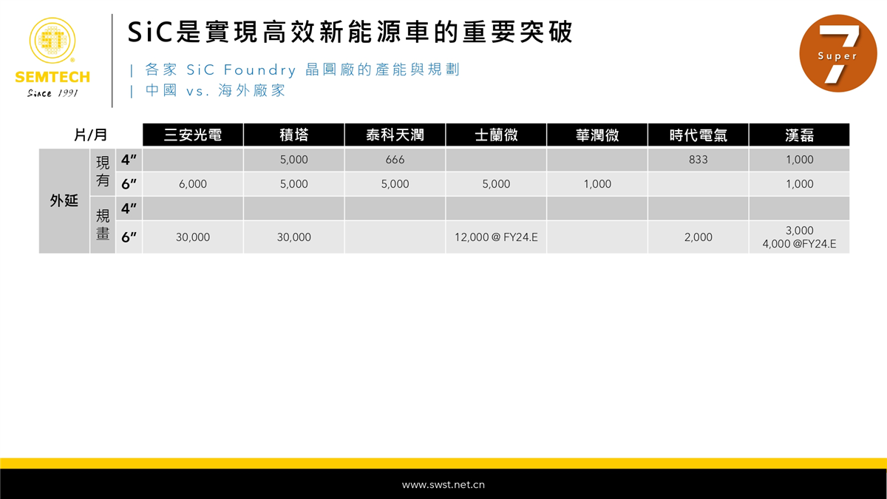Select the "現有" row label

[x=103, y=172]
